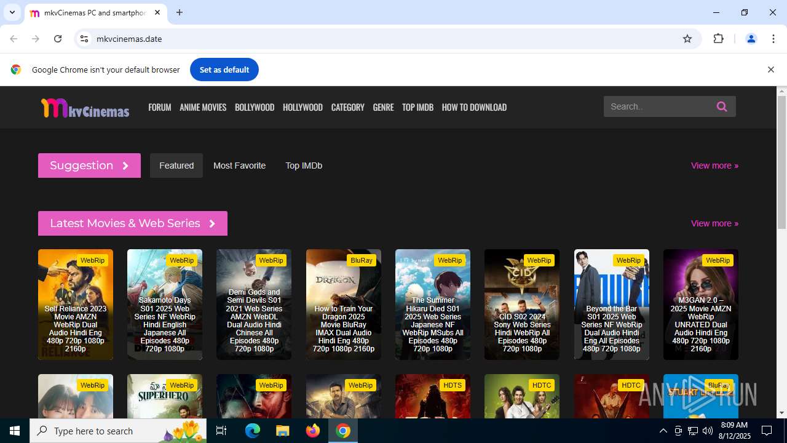Click the Chrome taskbar icon
The width and height of the screenshot is (787, 443).
pyautogui.click(x=343, y=431)
